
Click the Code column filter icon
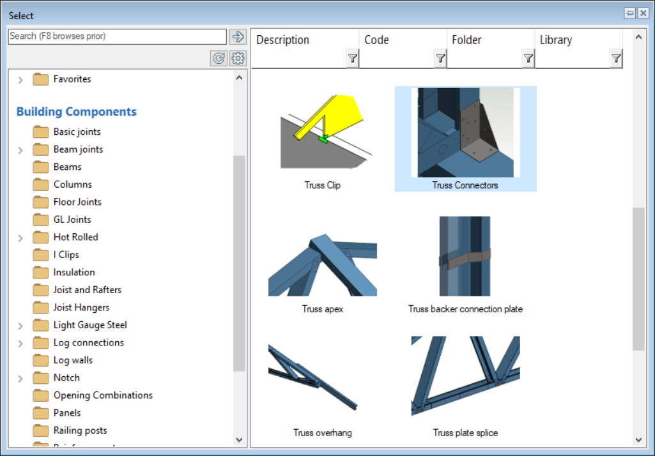tap(440, 59)
